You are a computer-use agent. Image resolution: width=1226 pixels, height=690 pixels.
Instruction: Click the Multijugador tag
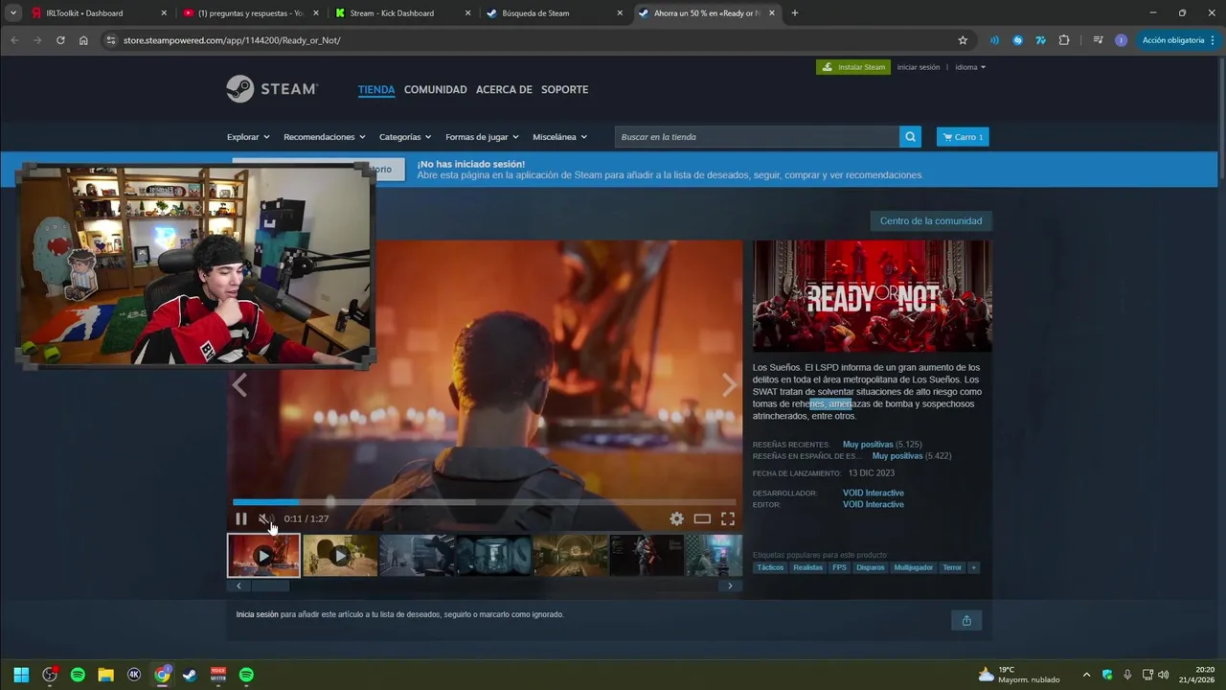click(914, 567)
